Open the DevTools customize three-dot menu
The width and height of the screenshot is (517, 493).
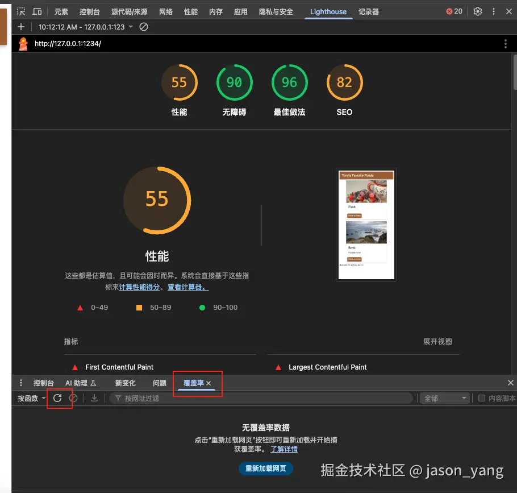493,11
